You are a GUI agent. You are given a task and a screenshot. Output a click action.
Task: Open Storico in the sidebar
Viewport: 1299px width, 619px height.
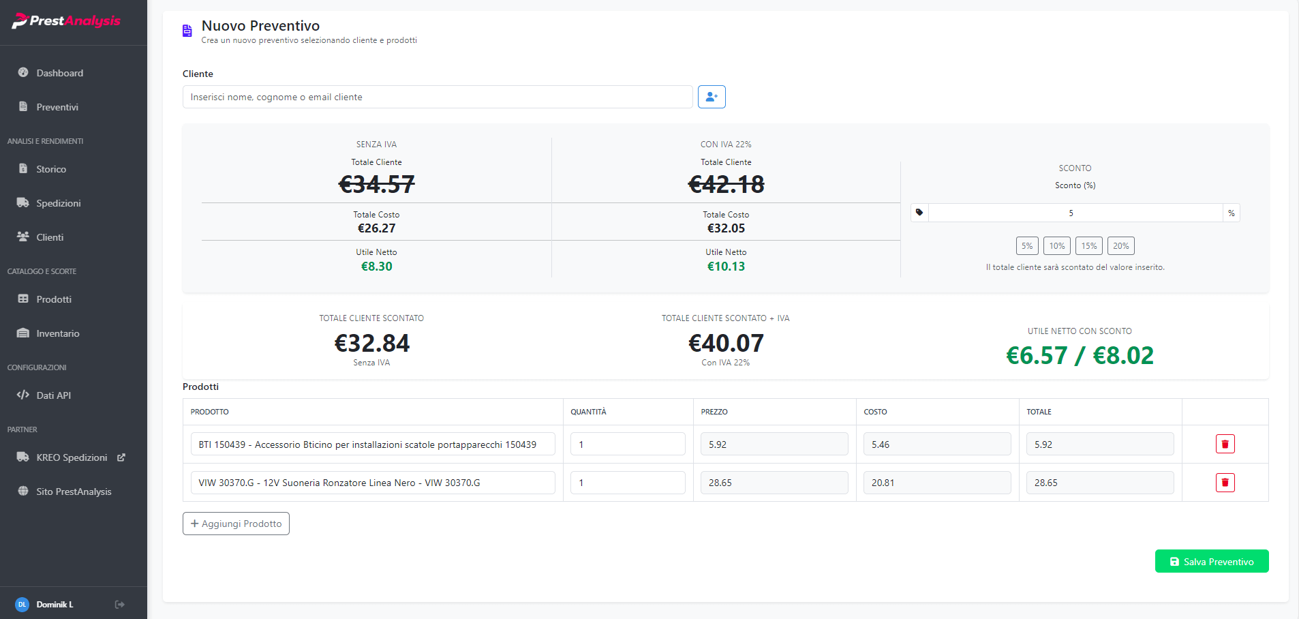(51, 169)
